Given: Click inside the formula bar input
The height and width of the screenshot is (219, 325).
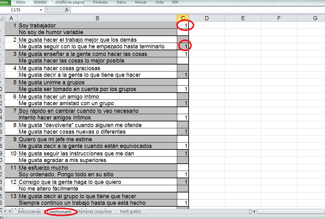Looking at the screenshot, I should click(190, 10).
